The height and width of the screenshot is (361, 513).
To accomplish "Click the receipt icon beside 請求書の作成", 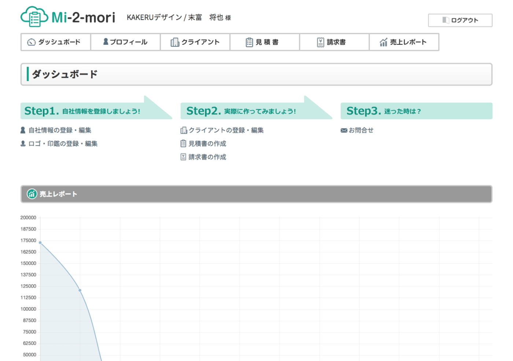I will point(183,157).
